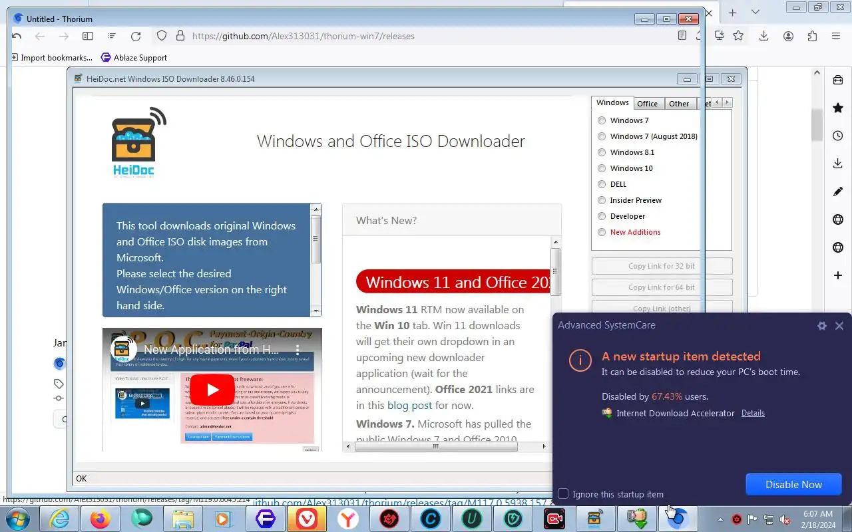Click Copy Link (other) button
This screenshot has height=532, width=852.
click(x=662, y=307)
